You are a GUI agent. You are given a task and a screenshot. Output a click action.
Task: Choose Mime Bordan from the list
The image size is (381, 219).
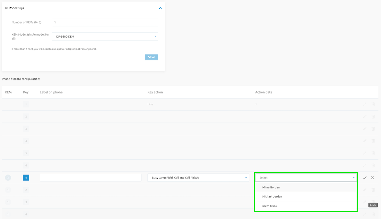coord(271,187)
